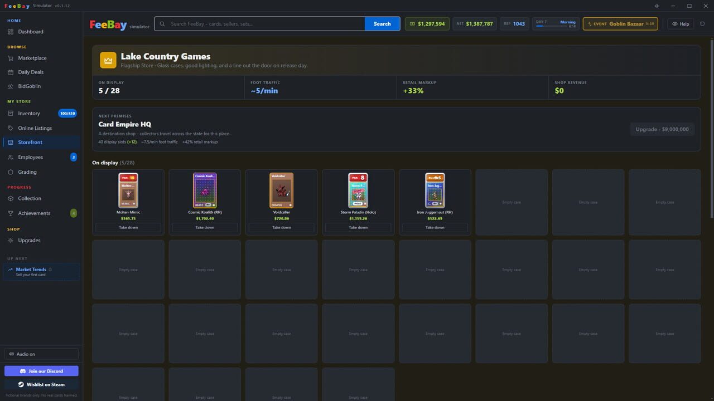Click the blue Search button

(382, 24)
